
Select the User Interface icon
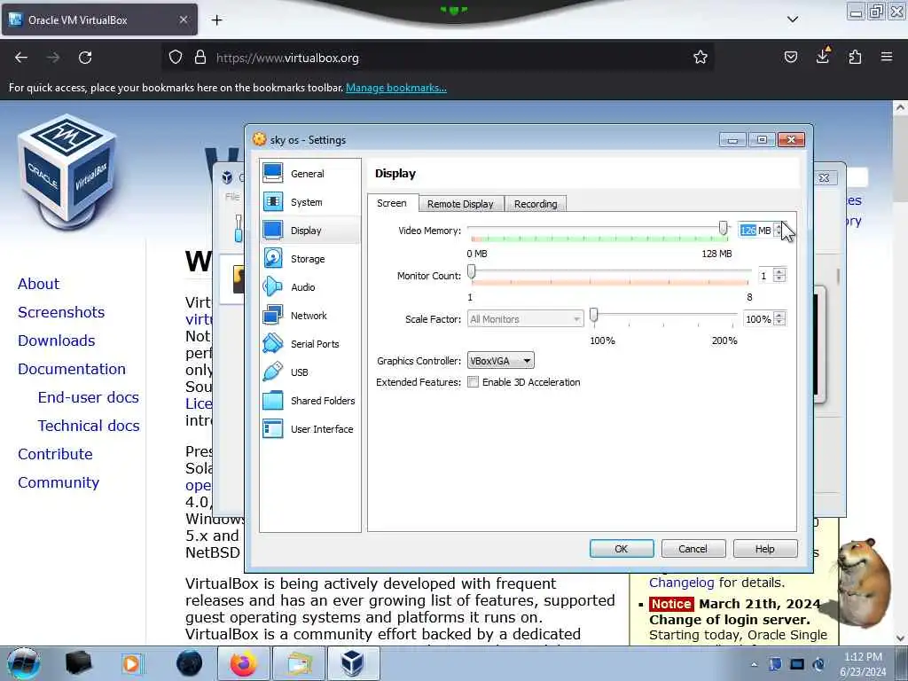273,428
